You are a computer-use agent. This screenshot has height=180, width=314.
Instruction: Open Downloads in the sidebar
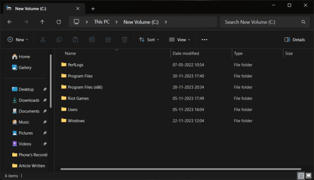[x=26, y=100]
